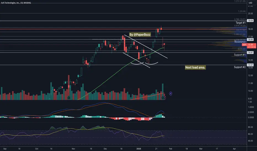Select the 'Resistance' annotation text
Screen dimensions: 257x151
pyautogui.click(x=240, y=42)
